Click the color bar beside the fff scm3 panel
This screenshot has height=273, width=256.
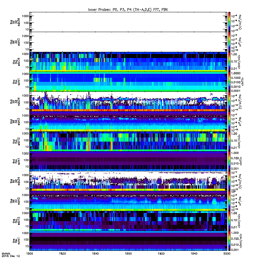pos(229,201)
